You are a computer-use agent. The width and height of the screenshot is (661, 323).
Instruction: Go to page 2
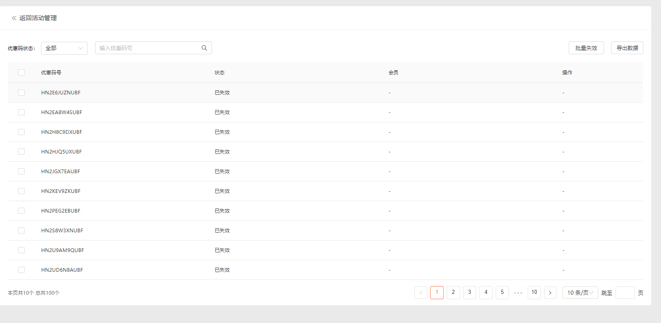[453, 293]
